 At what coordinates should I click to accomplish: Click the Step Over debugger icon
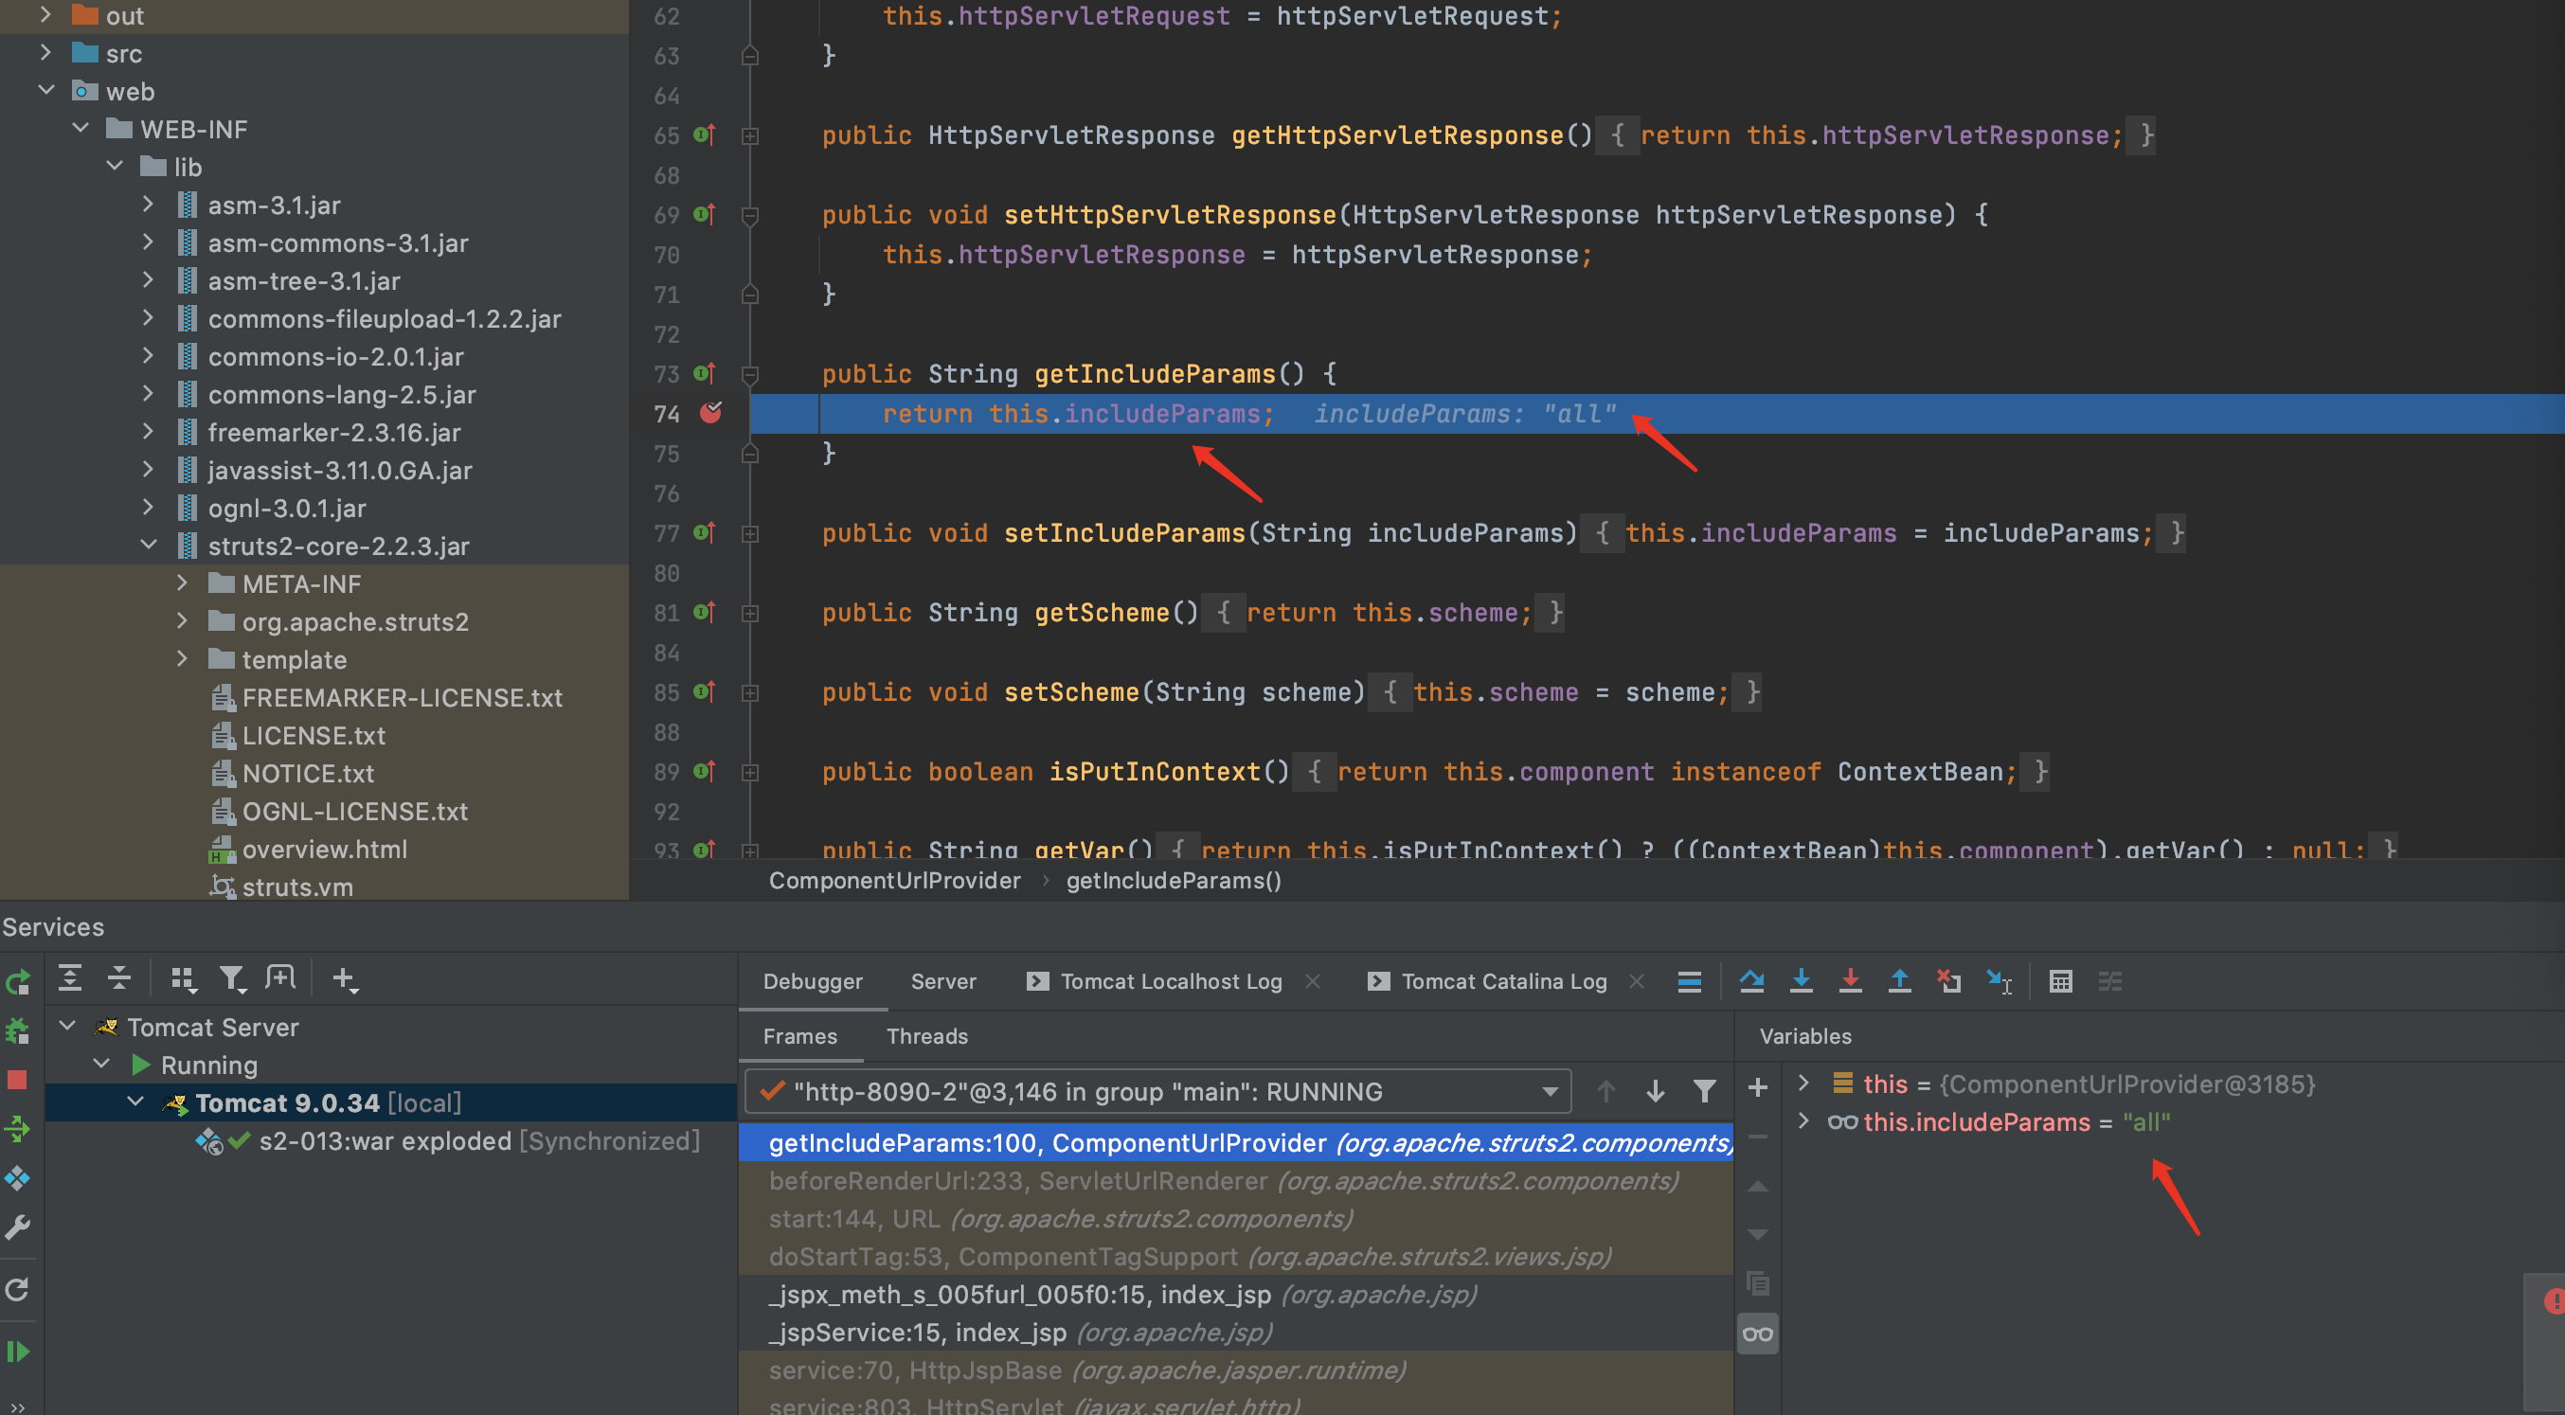click(x=1751, y=981)
